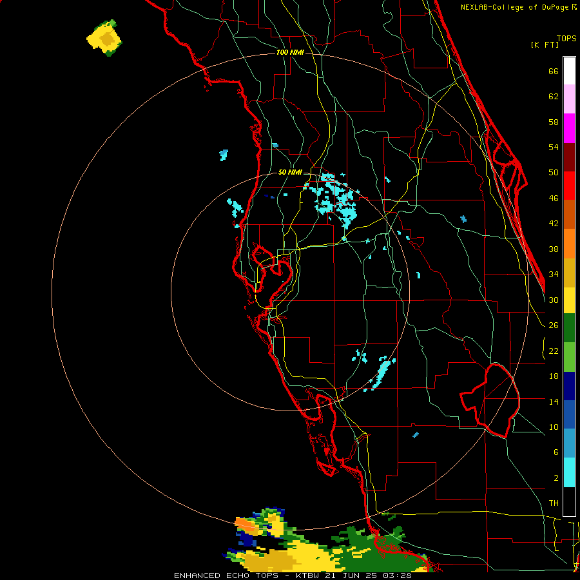Click the 10 value on the legend
The width and height of the screenshot is (580, 580).
pyautogui.click(x=554, y=427)
